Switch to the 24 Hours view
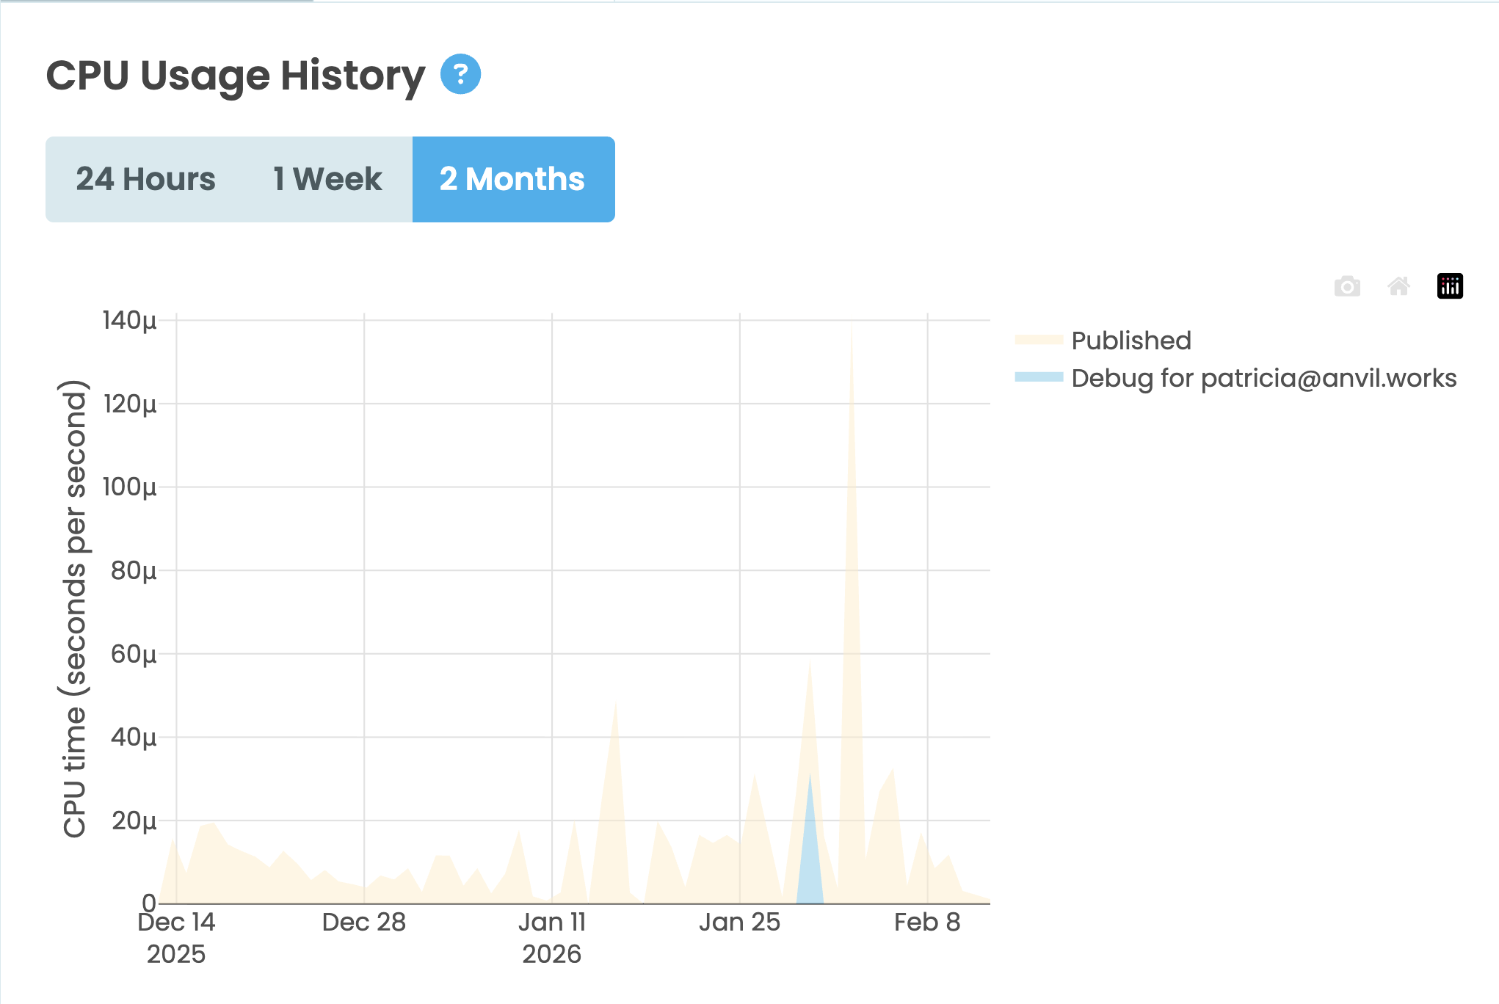 pyautogui.click(x=145, y=179)
